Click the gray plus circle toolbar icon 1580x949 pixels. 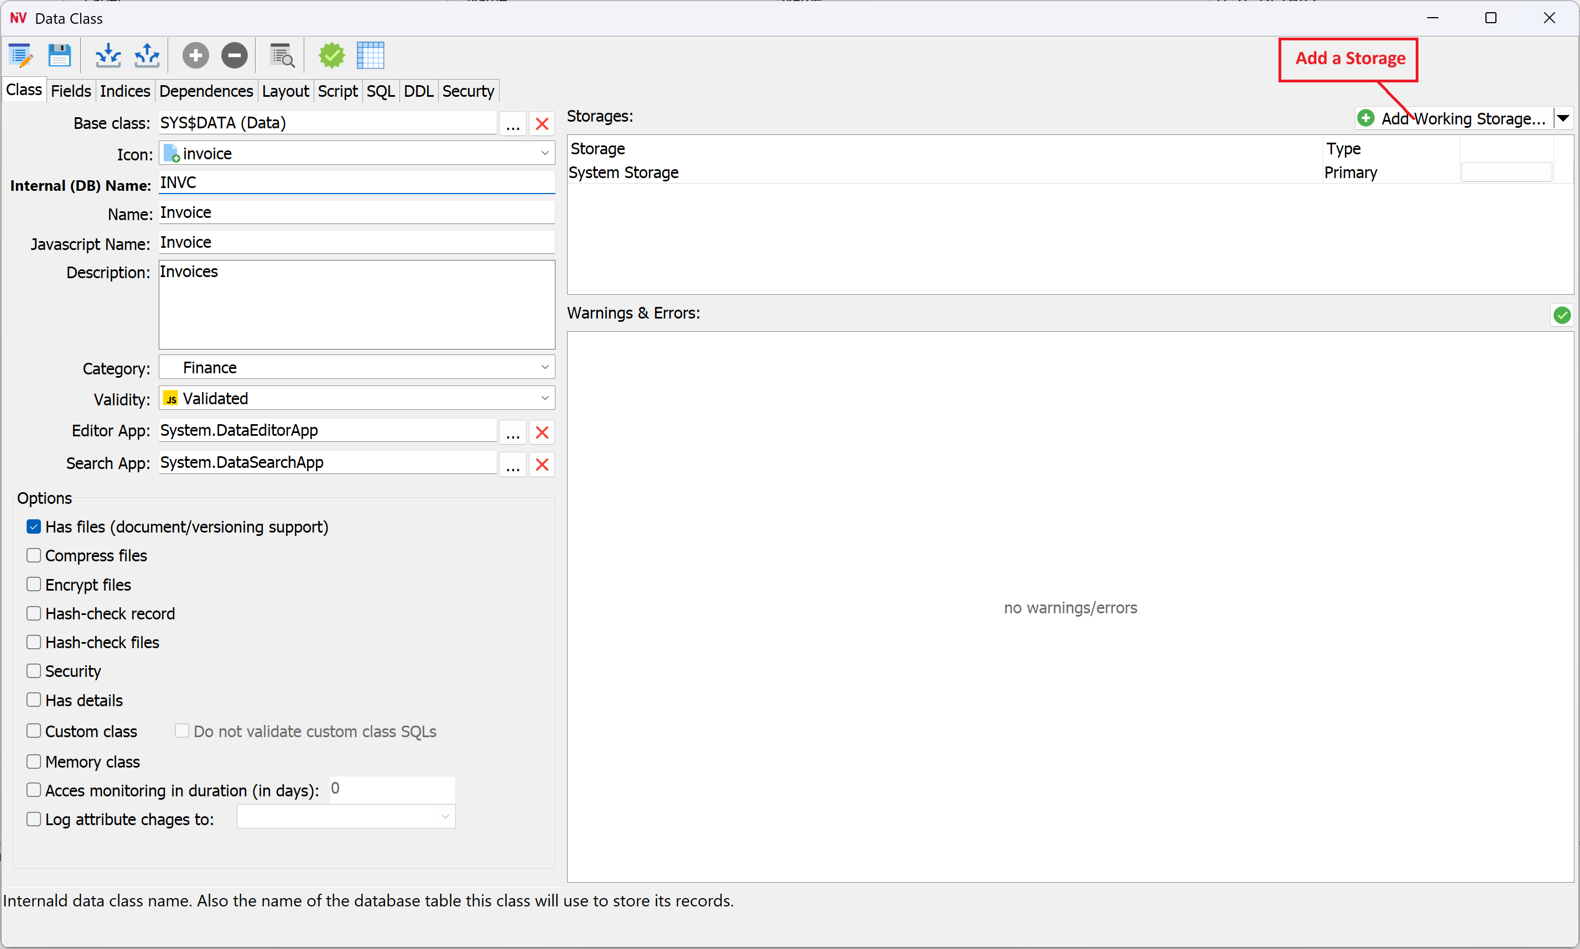pyautogui.click(x=195, y=56)
